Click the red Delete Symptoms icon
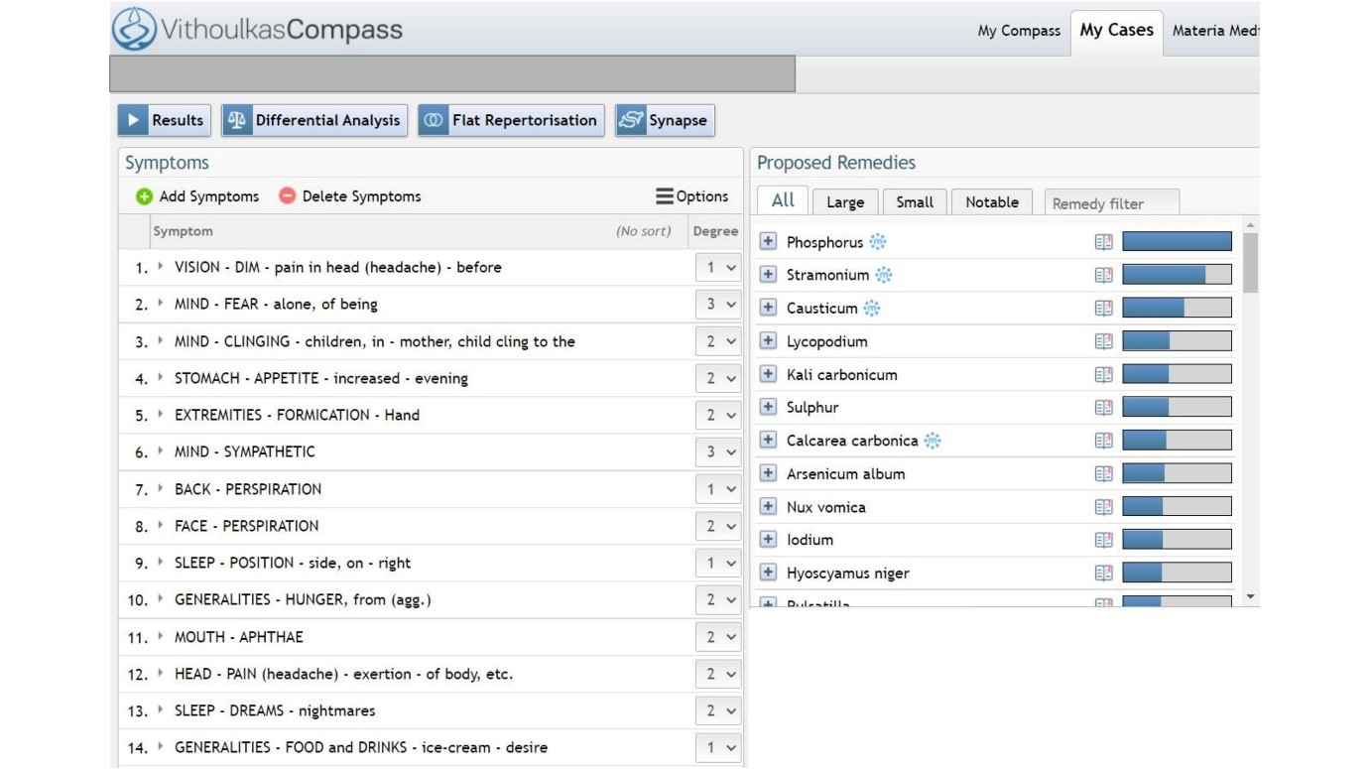This screenshot has width=1370, height=769. pyautogui.click(x=288, y=196)
